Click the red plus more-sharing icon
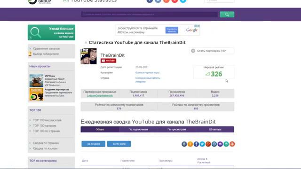 click(232, 144)
